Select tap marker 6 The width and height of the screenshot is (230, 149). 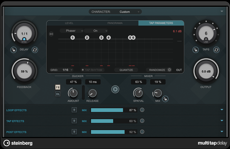(x=133, y=38)
